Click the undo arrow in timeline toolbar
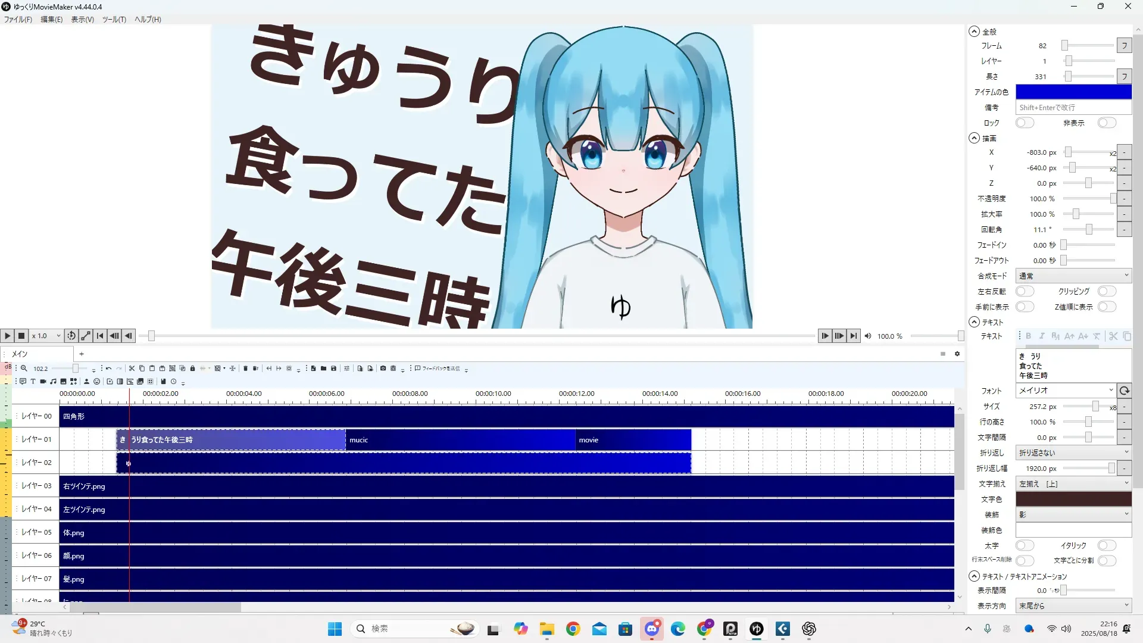This screenshot has width=1143, height=643. pyautogui.click(x=108, y=369)
